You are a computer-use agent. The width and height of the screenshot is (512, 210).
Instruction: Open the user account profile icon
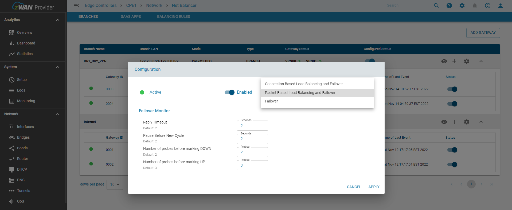pos(501,6)
